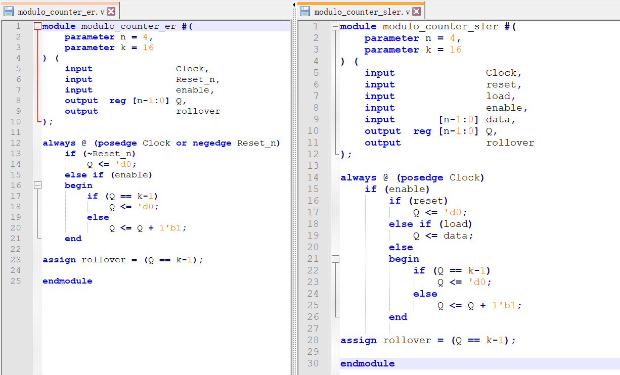Click line number 12 in the left pane
Screen dimensions: 620x375
(x=16, y=143)
